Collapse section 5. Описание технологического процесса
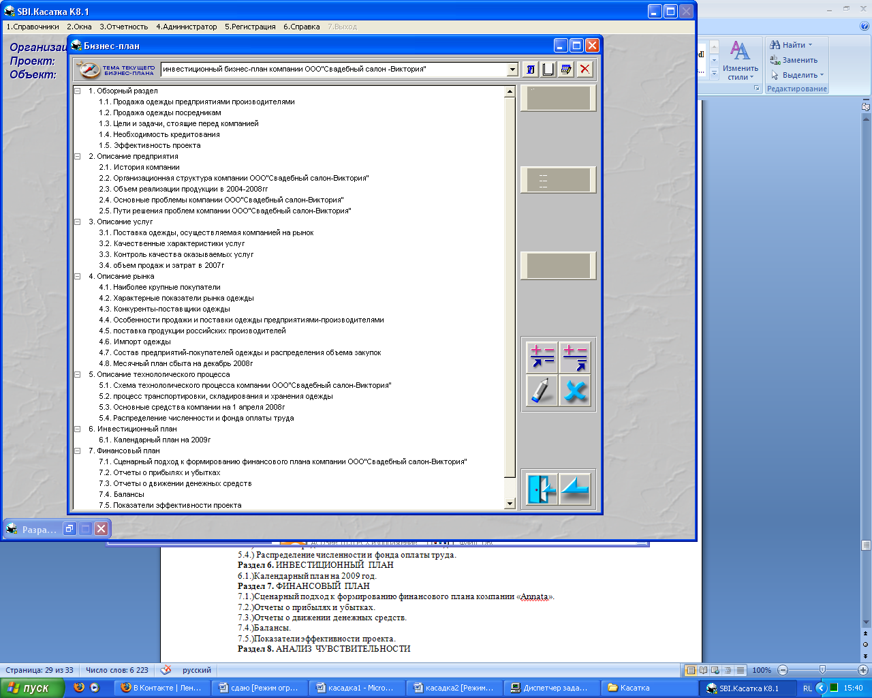 click(x=77, y=374)
